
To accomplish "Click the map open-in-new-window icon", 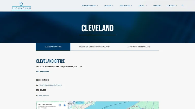I will (x=60, y=105).
